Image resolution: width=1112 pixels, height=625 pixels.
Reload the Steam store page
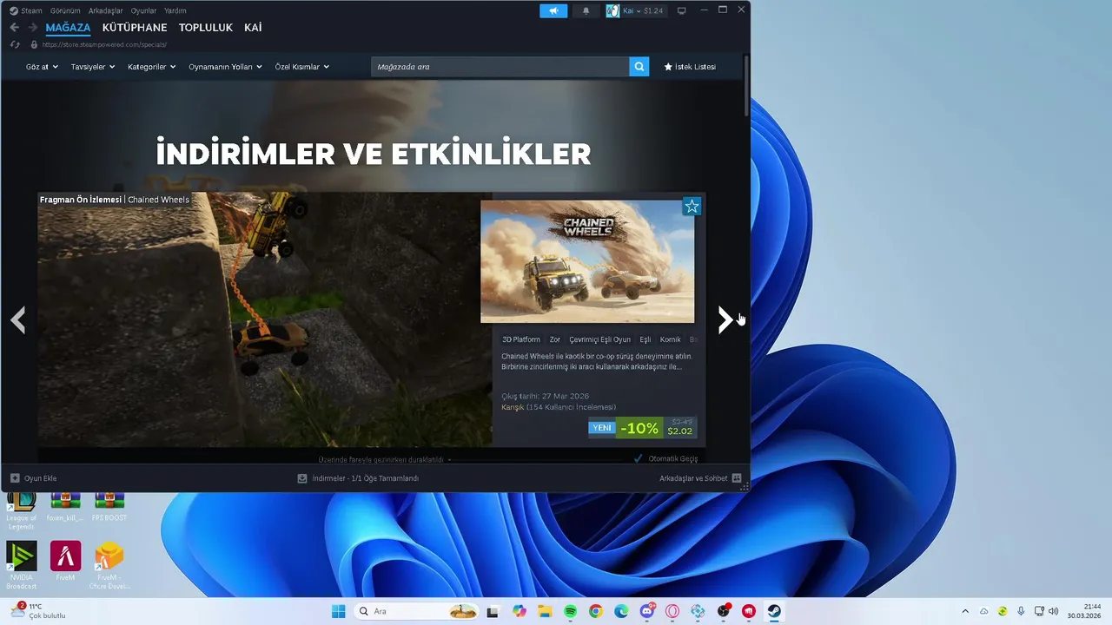point(15,44)
